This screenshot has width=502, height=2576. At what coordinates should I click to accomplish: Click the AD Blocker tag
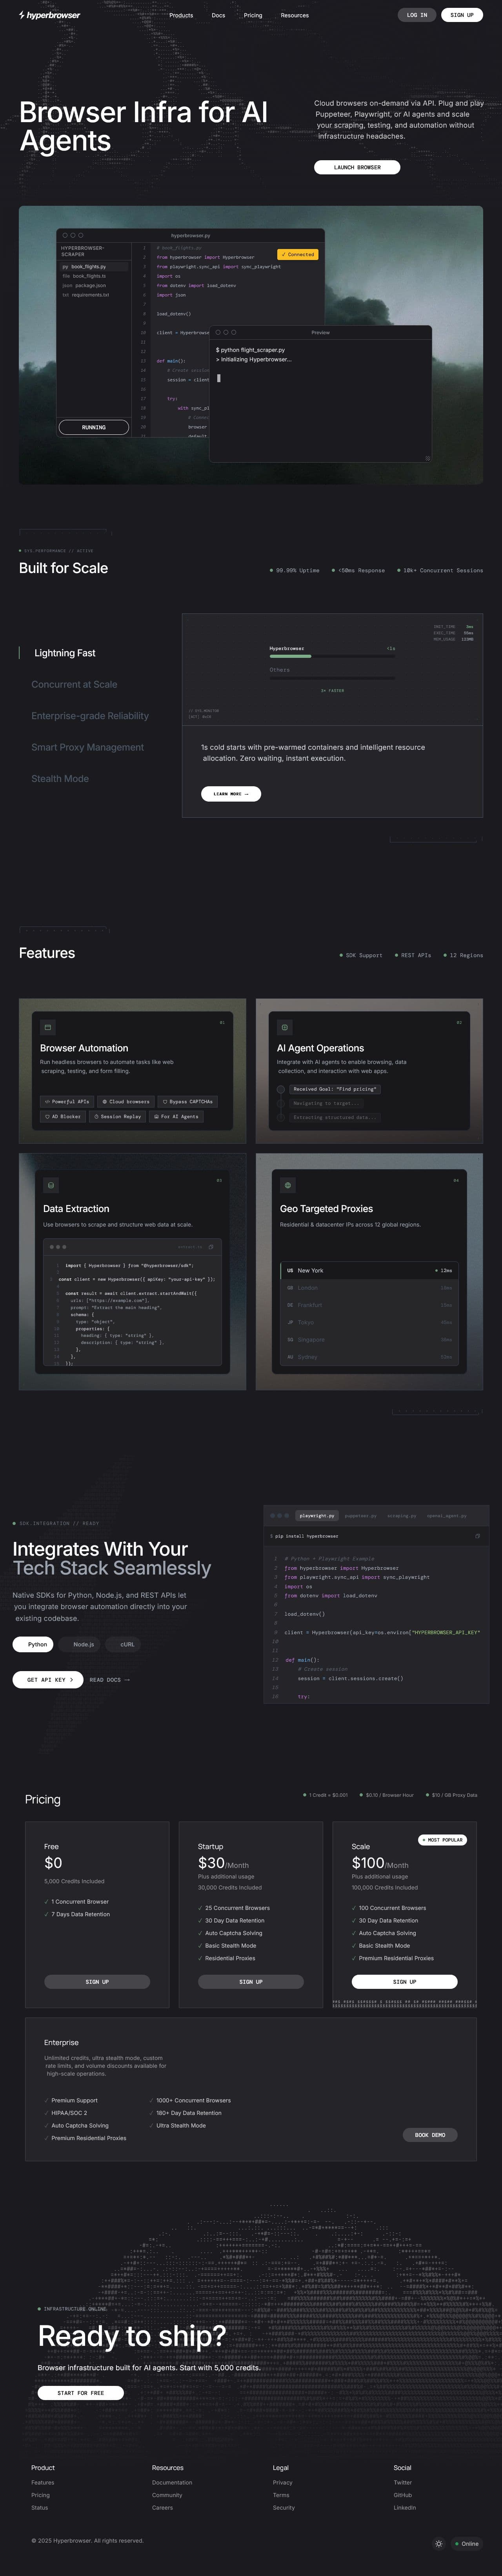(63, 1116)
